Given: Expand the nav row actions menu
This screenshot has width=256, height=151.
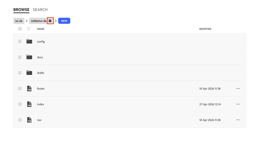Looking at the screenshot, I should (x=238, y=120).
